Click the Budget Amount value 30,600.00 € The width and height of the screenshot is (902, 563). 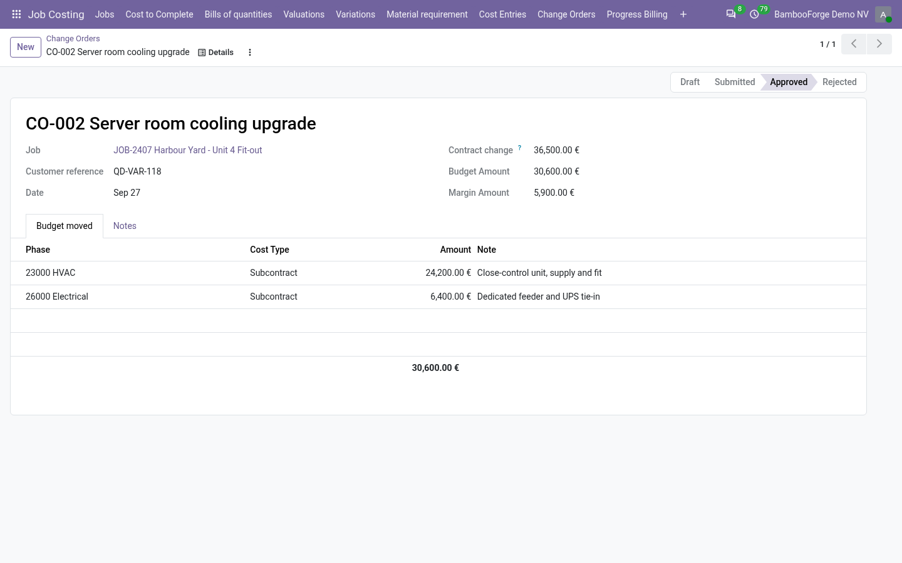(x=556, y=171)
